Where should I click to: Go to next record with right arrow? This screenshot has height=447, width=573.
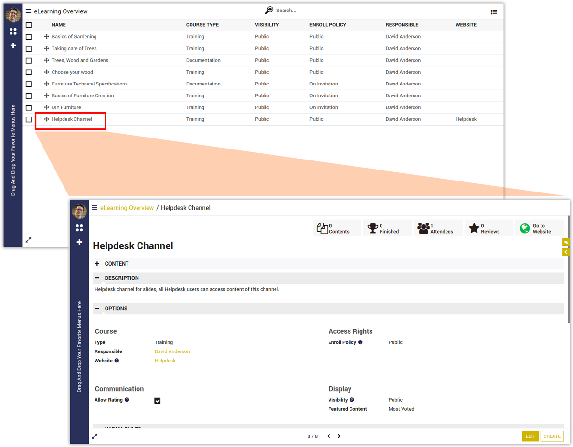tap(339, 436)
